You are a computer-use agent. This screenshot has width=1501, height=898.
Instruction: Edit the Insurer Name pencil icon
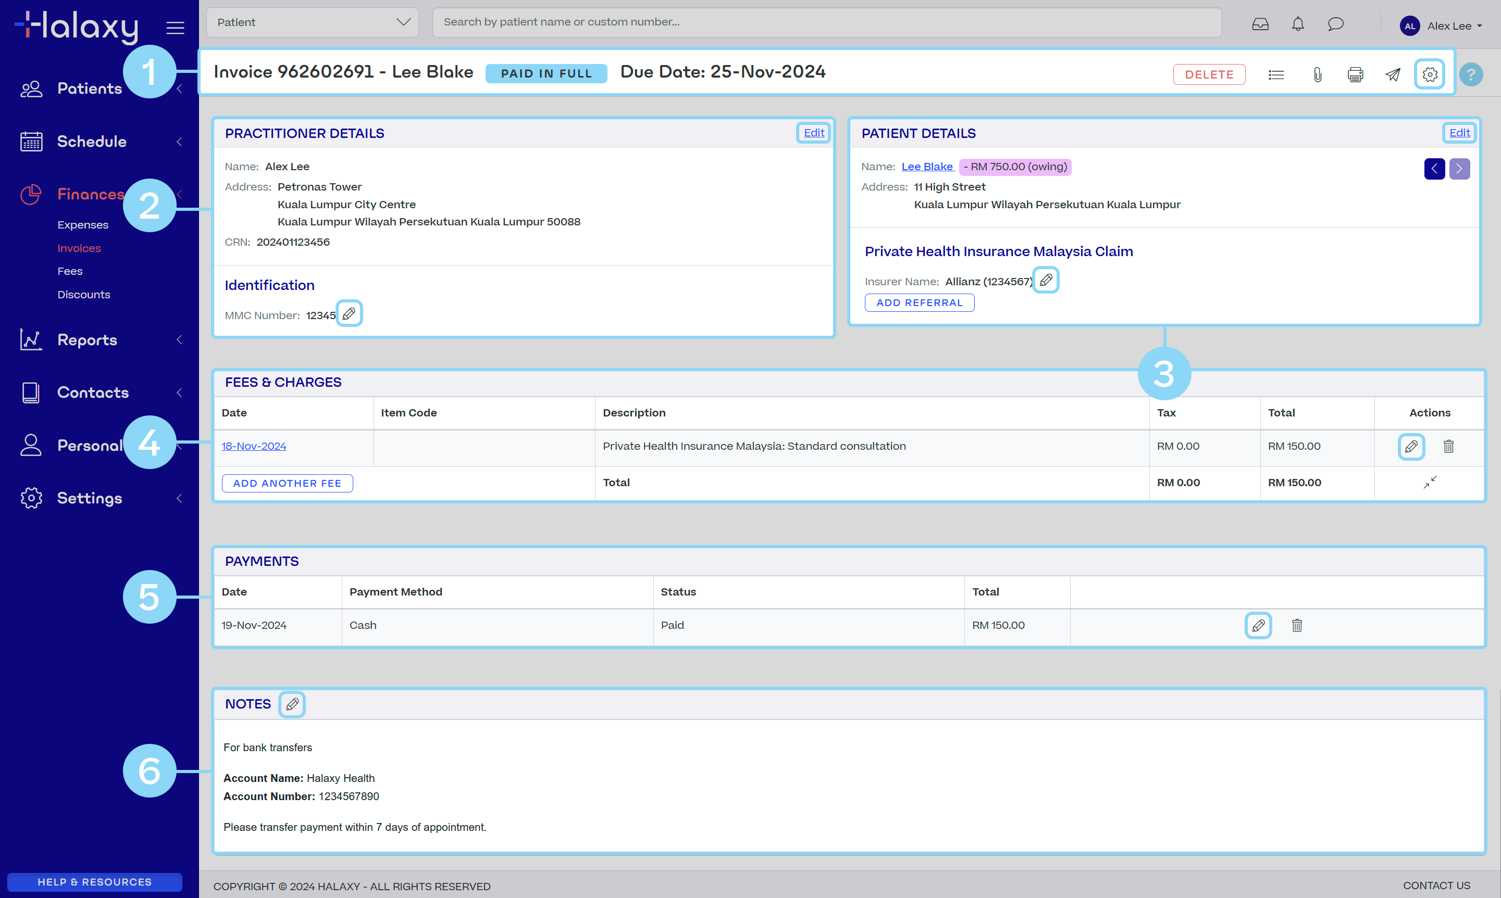(1045, 280)
